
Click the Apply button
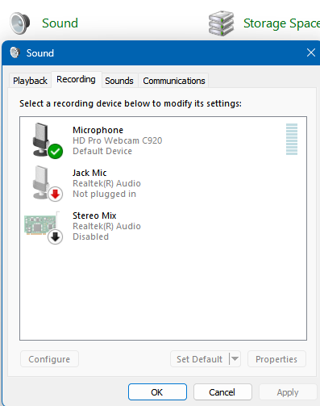pos(288,392)
